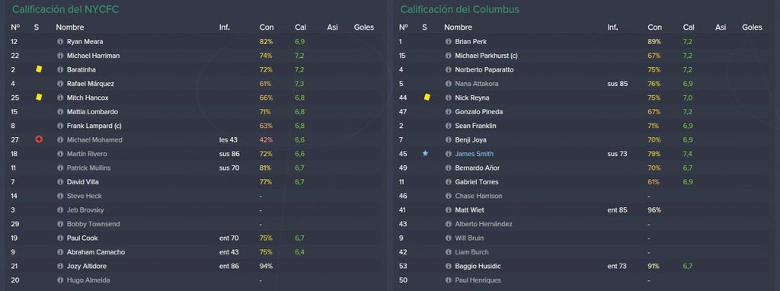Click info icon beside Frank Lampard
The height and width of the screenshot is (291, 780).
[x=60, y=126]
